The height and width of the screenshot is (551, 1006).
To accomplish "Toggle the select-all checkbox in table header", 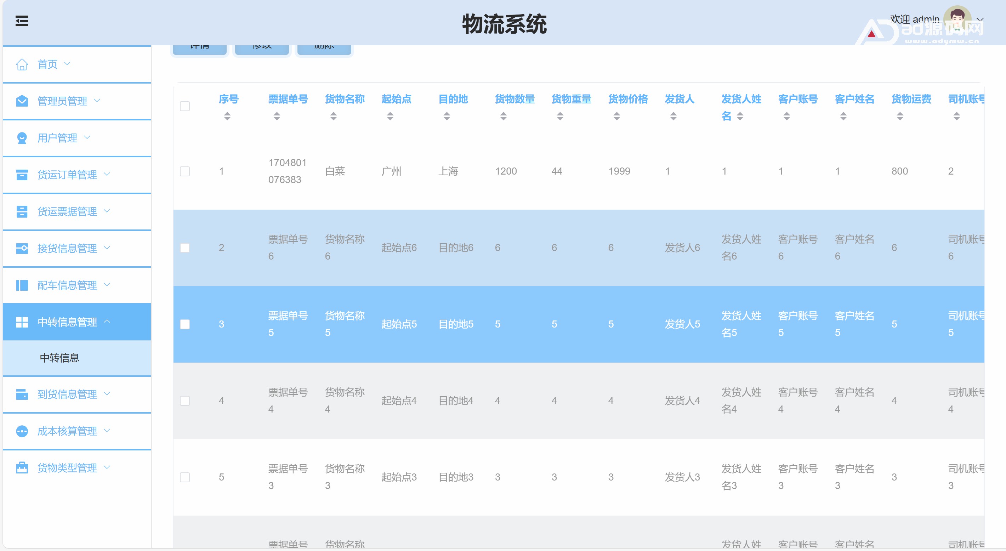I will coord(185,106).
